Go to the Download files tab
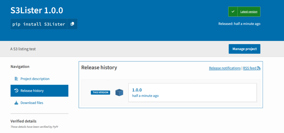The height and width of the screenshot is (133, 284). click(x=39, y=103)
